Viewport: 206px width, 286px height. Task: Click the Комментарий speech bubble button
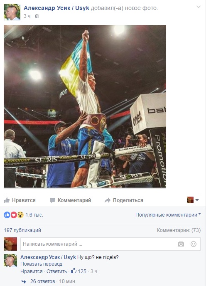(x=70, y=200)
